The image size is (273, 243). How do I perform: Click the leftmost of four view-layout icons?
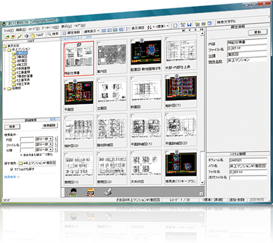tap(104, 30)
